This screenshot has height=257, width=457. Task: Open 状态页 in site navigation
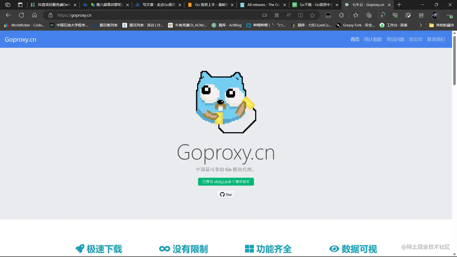coord(416,39)
